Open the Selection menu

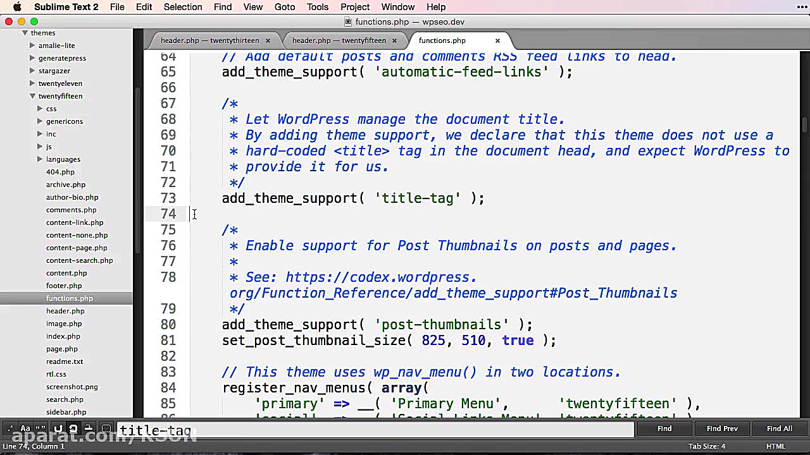tap(183, 7)
